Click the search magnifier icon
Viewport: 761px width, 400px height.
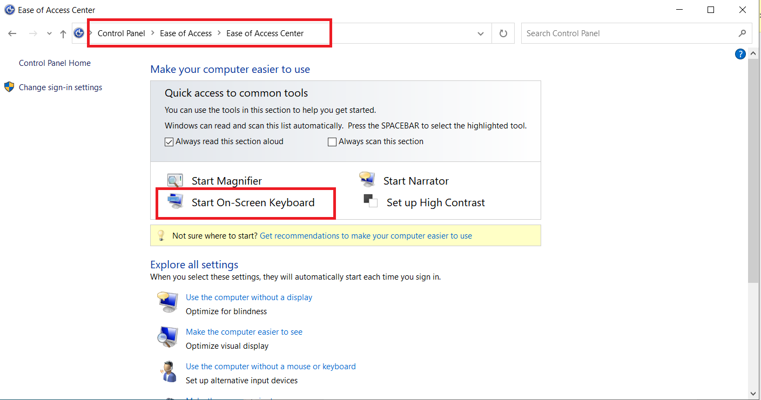pos(742,33)
